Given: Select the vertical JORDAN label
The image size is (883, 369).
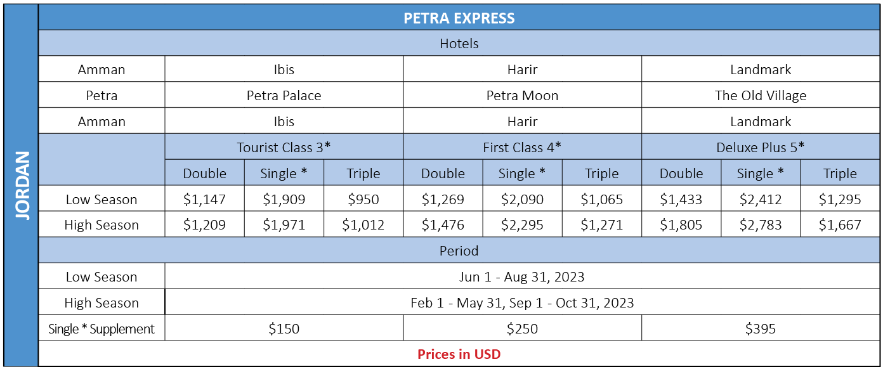Looking at the screenshot, I should (23, 186).
